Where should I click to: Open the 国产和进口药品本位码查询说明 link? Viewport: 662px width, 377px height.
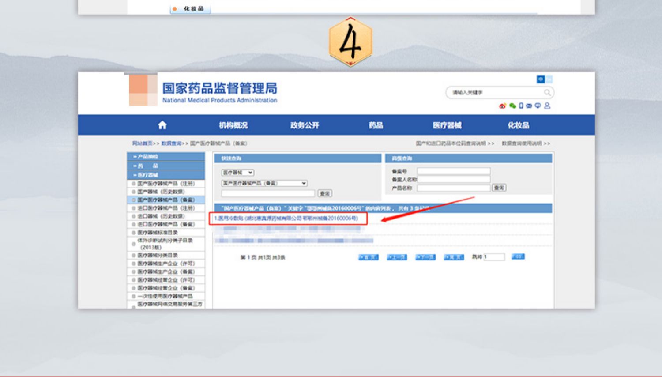[x=451, y=143]
